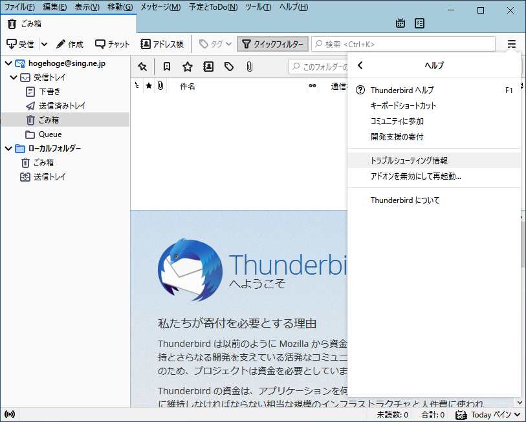Open the 表示 menu
The height and width of the screenshot is (422, 526).
(x=87, y=7)
